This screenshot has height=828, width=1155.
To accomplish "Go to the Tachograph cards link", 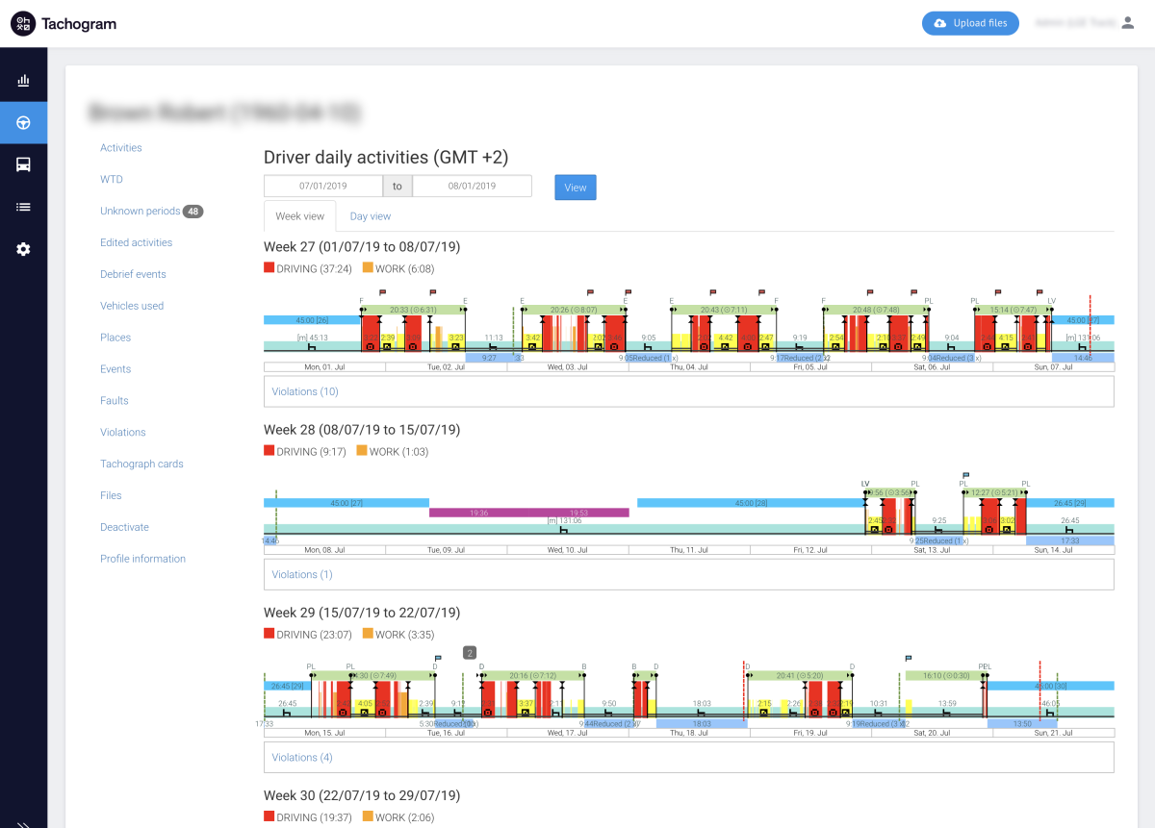I will pyautogui.click(x=141, y=464).
